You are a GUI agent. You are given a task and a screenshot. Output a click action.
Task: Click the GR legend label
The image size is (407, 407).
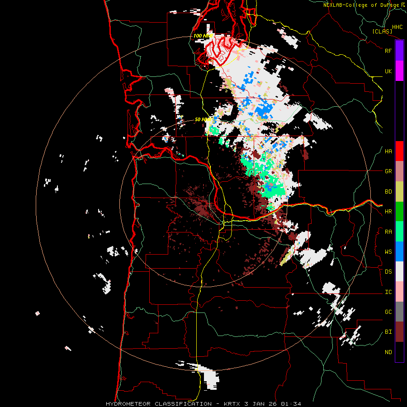[388, 171]
